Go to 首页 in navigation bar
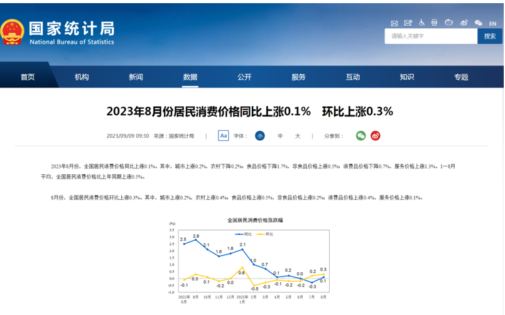 [28, 77]
